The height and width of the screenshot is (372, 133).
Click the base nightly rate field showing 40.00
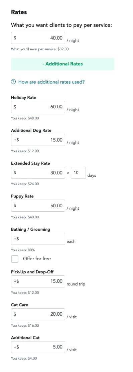tap(38, 38)
